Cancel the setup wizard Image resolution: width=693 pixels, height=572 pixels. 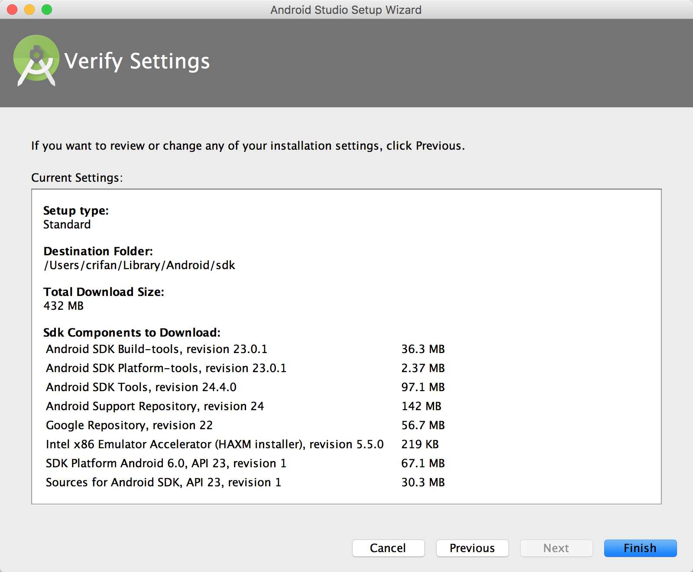point(388,548)
